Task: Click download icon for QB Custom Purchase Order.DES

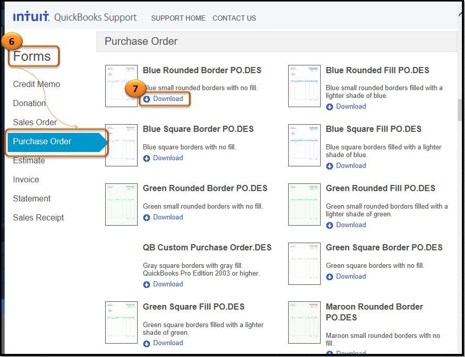Action: point(146,285)
